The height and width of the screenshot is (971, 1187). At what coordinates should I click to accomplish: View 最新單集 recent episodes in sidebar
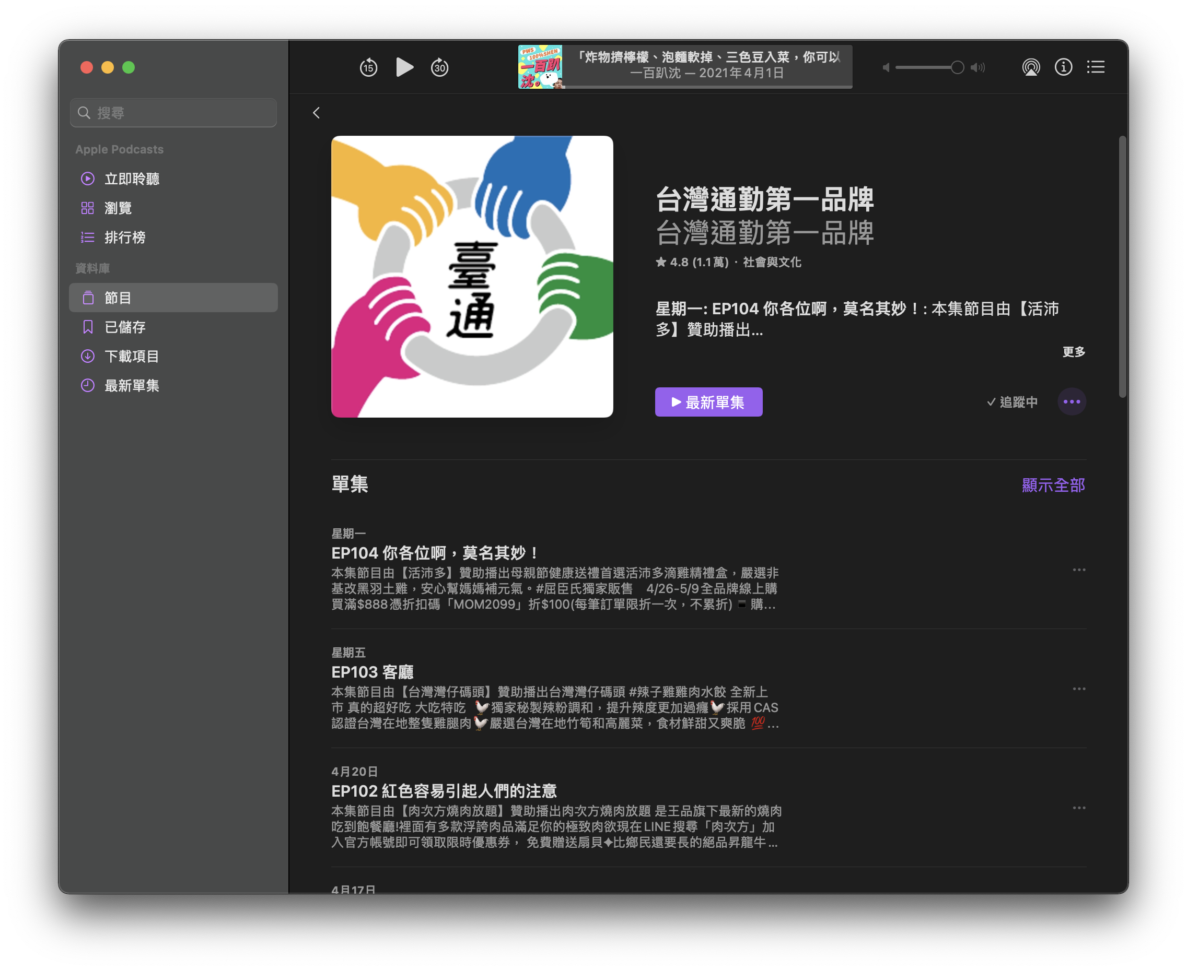(x=131, y=385)
